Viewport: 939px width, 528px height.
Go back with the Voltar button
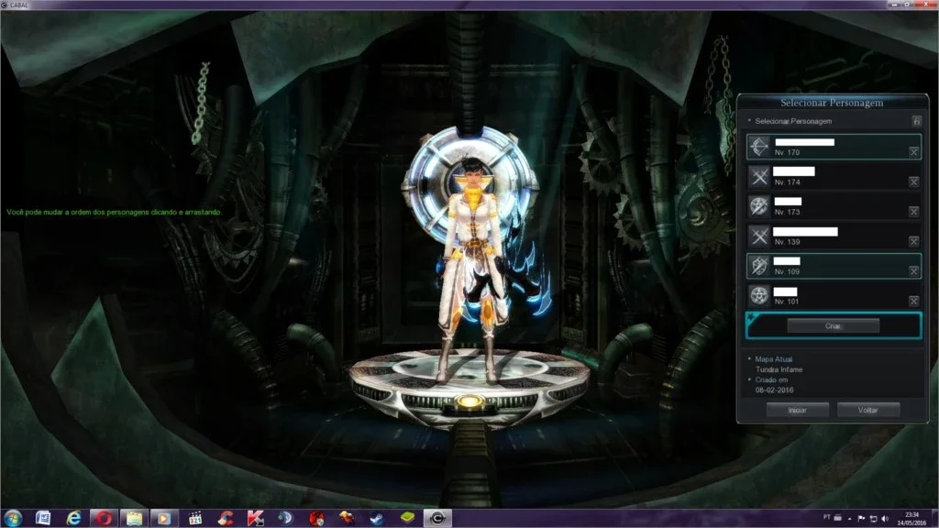[867, 410]
